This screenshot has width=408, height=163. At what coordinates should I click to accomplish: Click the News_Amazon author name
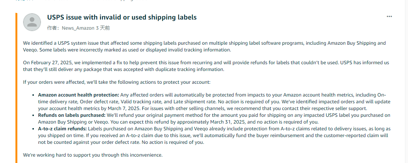pyautogui.click(x=78, y=28)
